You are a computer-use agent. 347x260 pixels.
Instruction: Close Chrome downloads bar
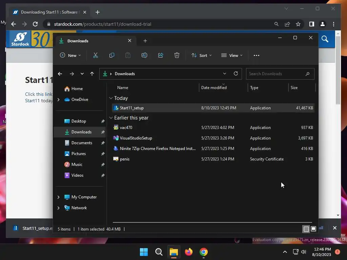(x=334, y=228)
